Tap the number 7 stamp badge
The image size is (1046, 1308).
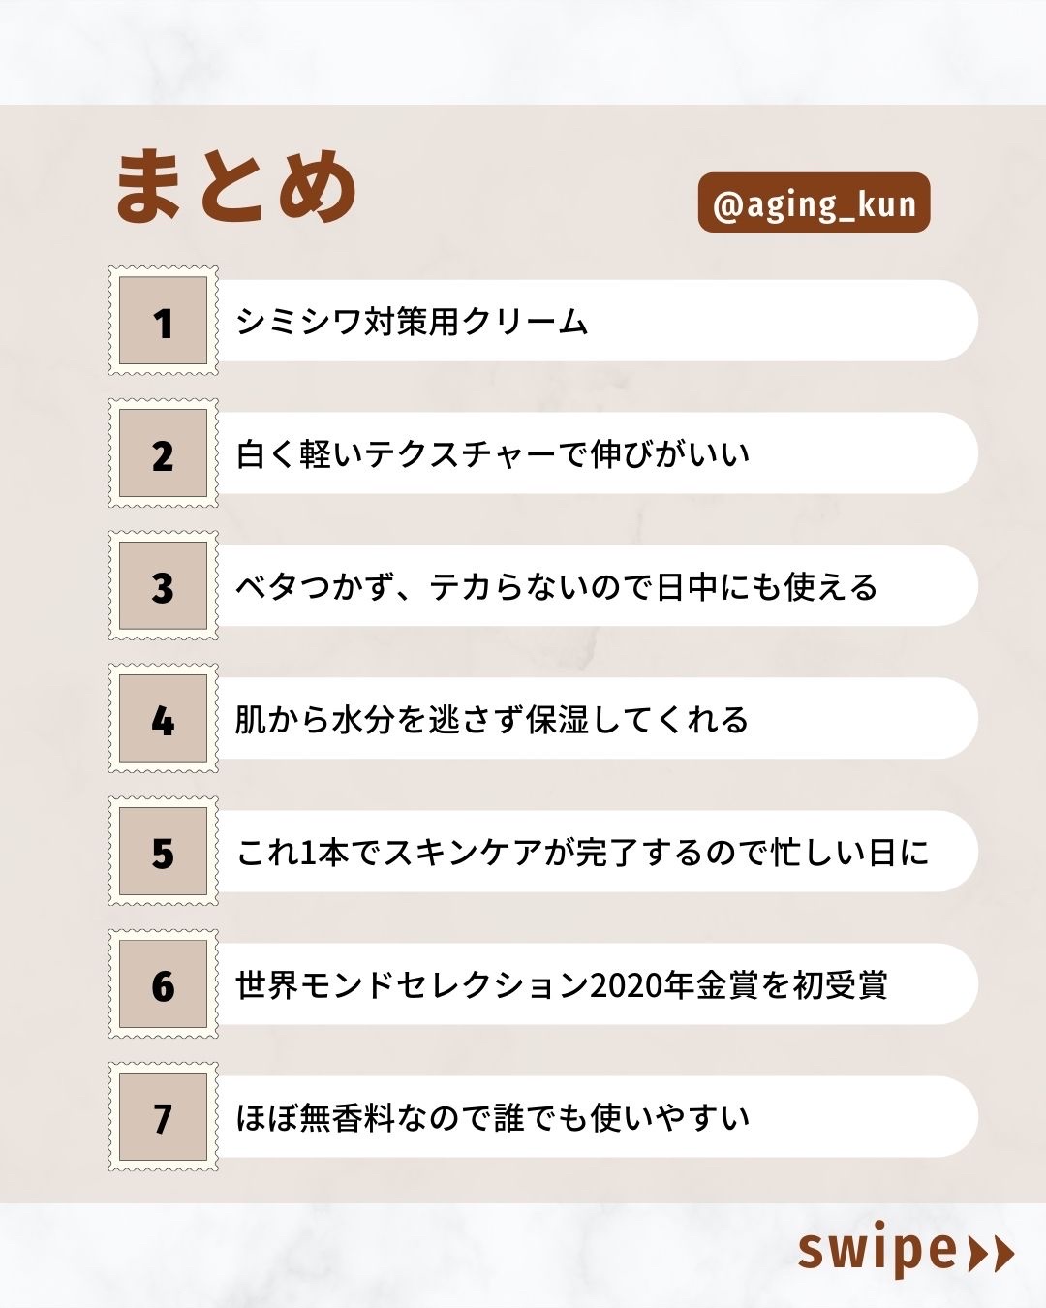point(163,1117)
